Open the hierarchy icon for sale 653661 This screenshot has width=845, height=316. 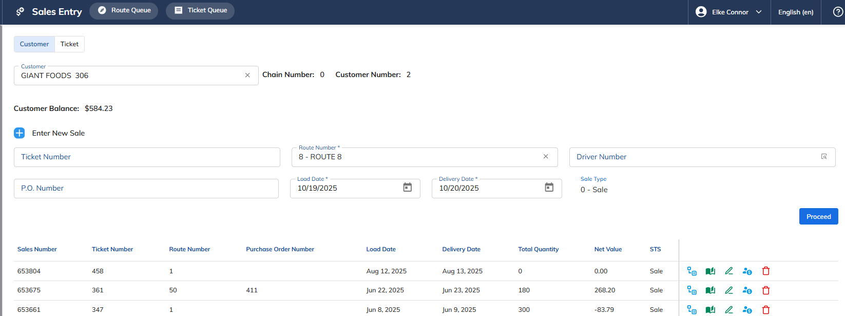pyautogui.click(x=692, y=310)
